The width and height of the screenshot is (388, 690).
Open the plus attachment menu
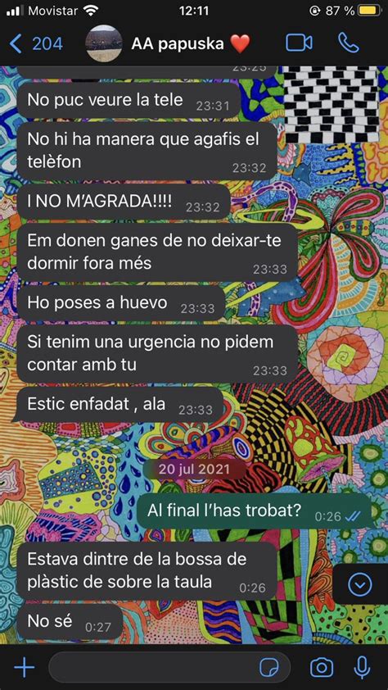point(25,668)
